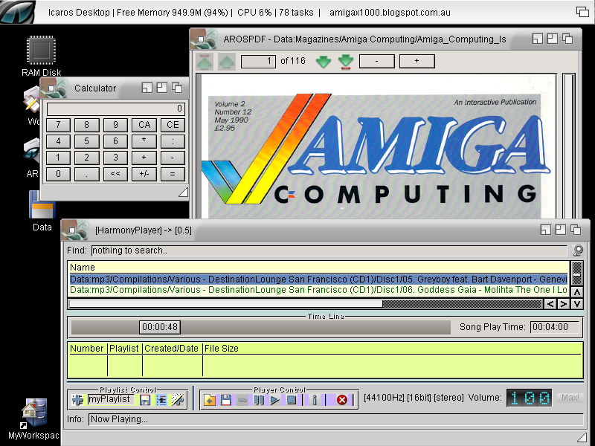Select the Greyboy feat. Bart Davenport track row
Image resolution: width=595 pixels, height=446 pixels.
click(318, 279)
